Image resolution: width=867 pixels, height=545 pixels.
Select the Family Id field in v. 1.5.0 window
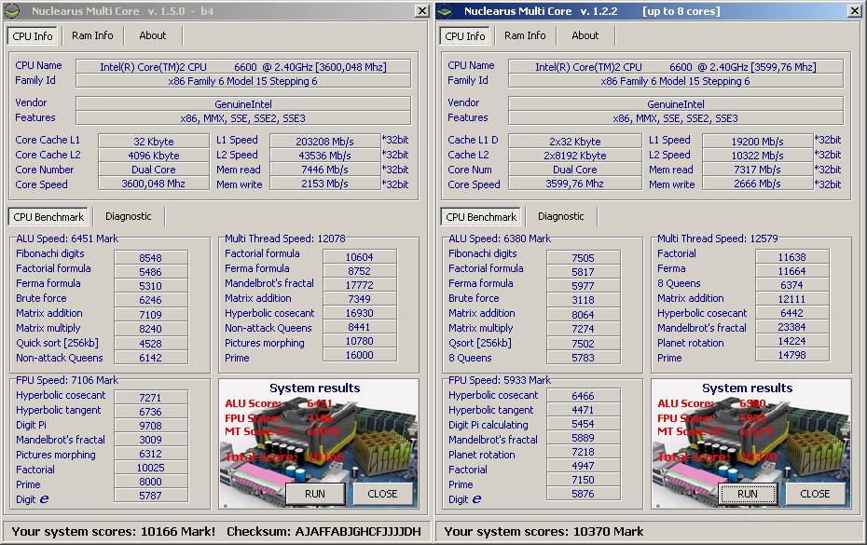pyautogui.click(x=243, y=81)
